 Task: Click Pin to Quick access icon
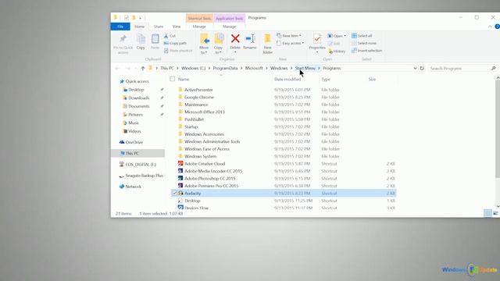click(123, 39)
